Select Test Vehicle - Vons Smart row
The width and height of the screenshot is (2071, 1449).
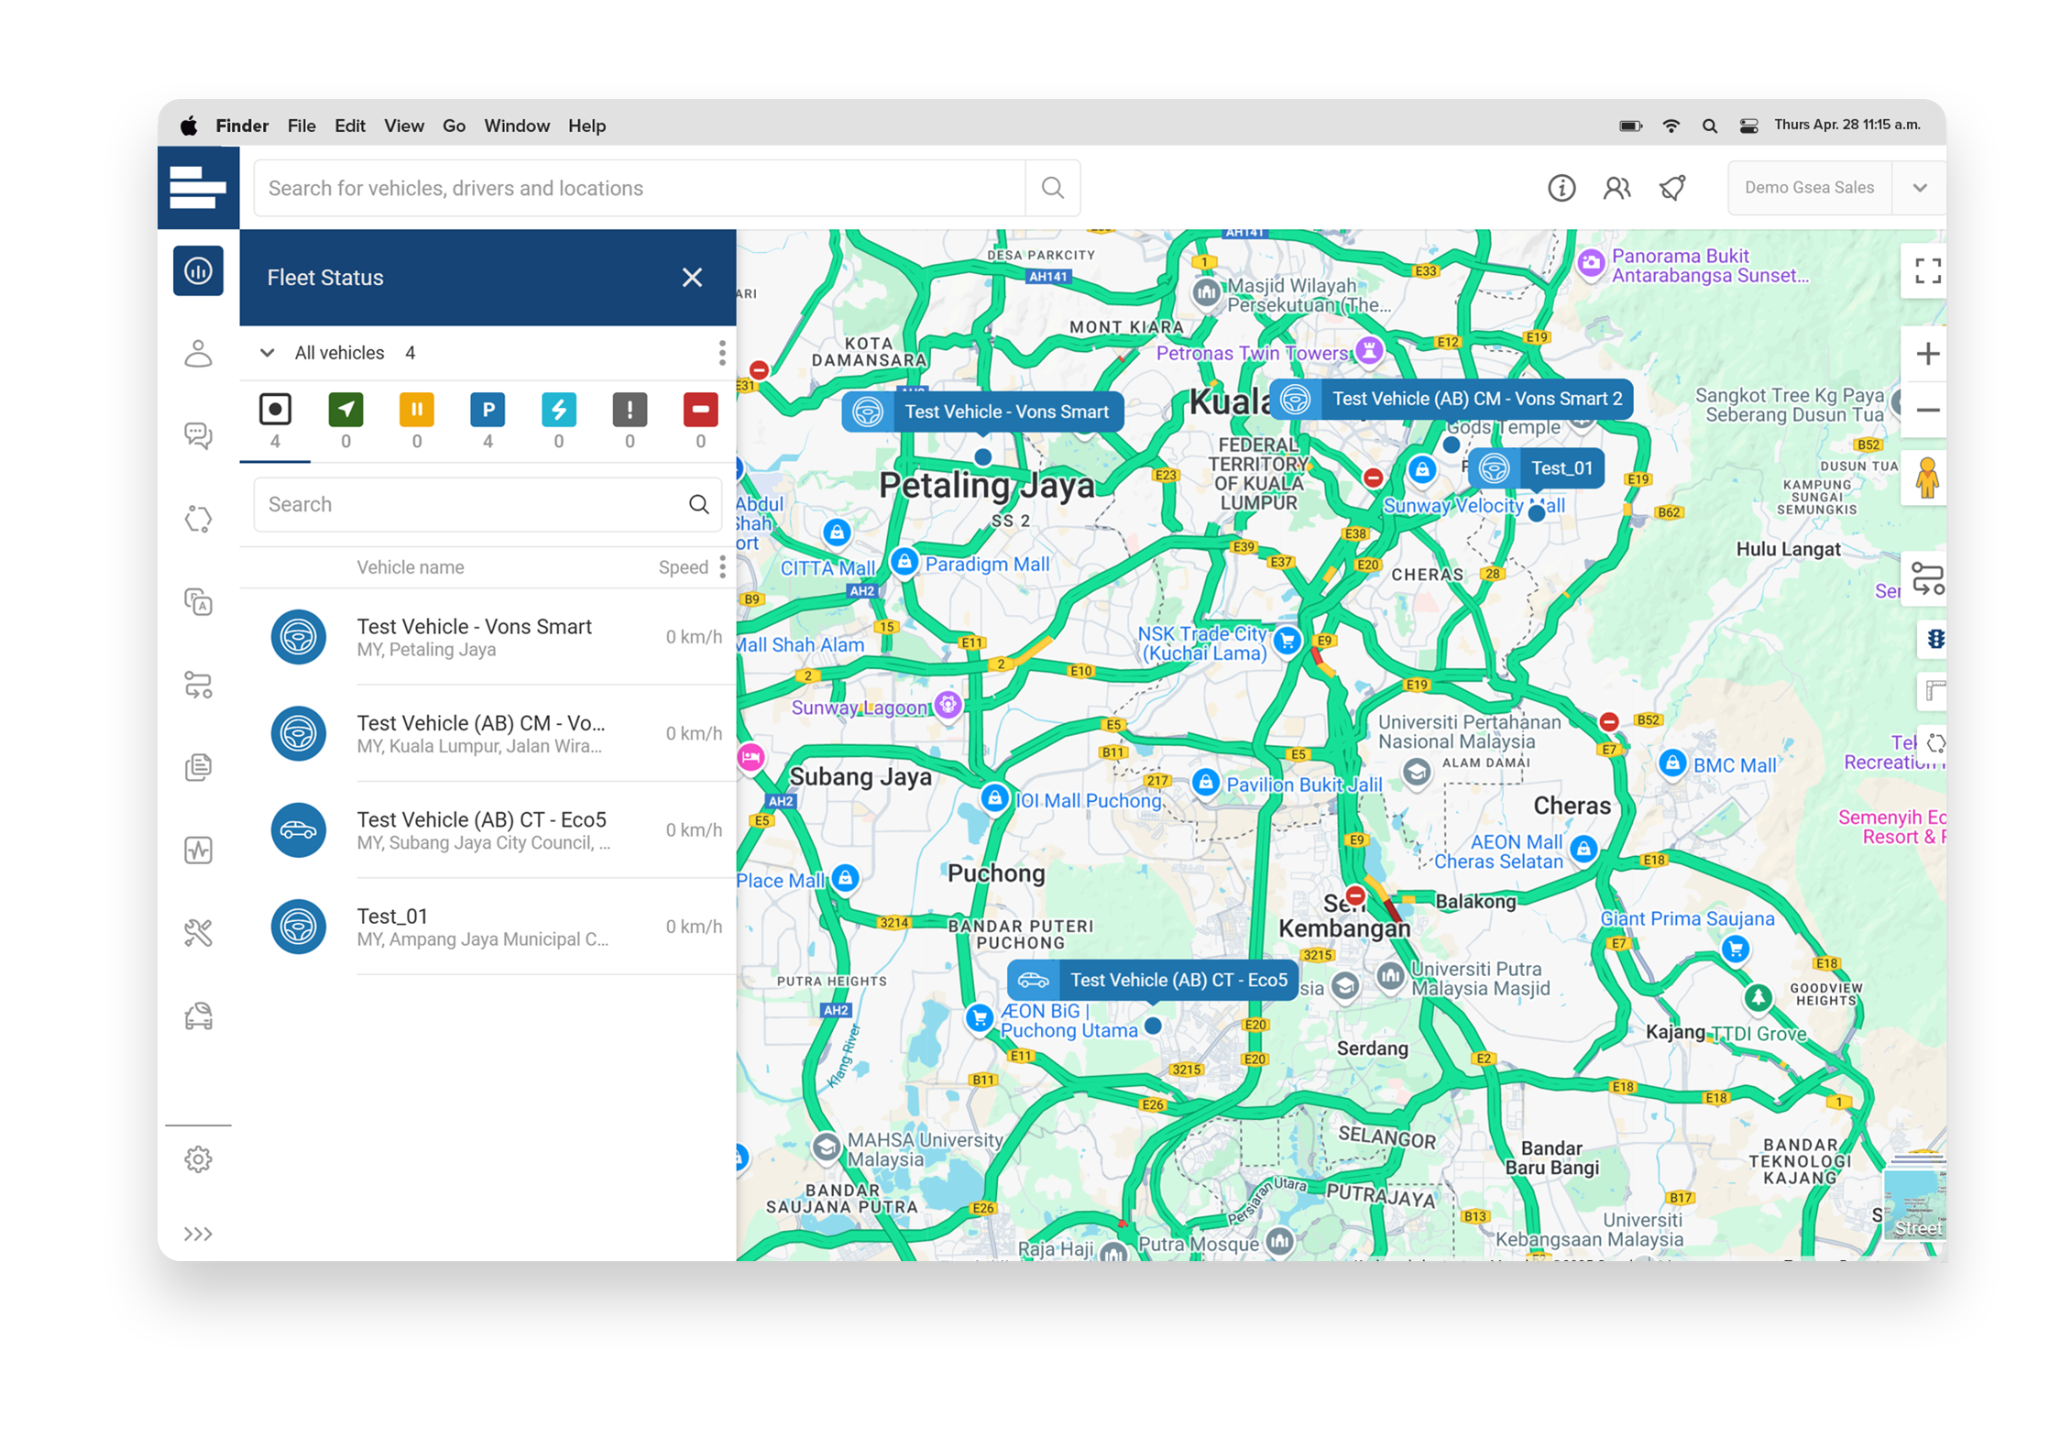coord(488,637)
